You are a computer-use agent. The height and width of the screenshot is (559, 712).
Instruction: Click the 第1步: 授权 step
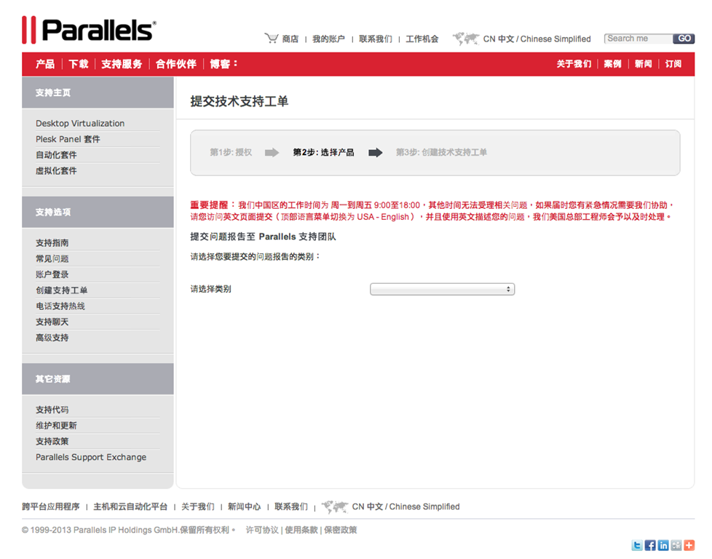pyautogui.click(x=231, y=153)
